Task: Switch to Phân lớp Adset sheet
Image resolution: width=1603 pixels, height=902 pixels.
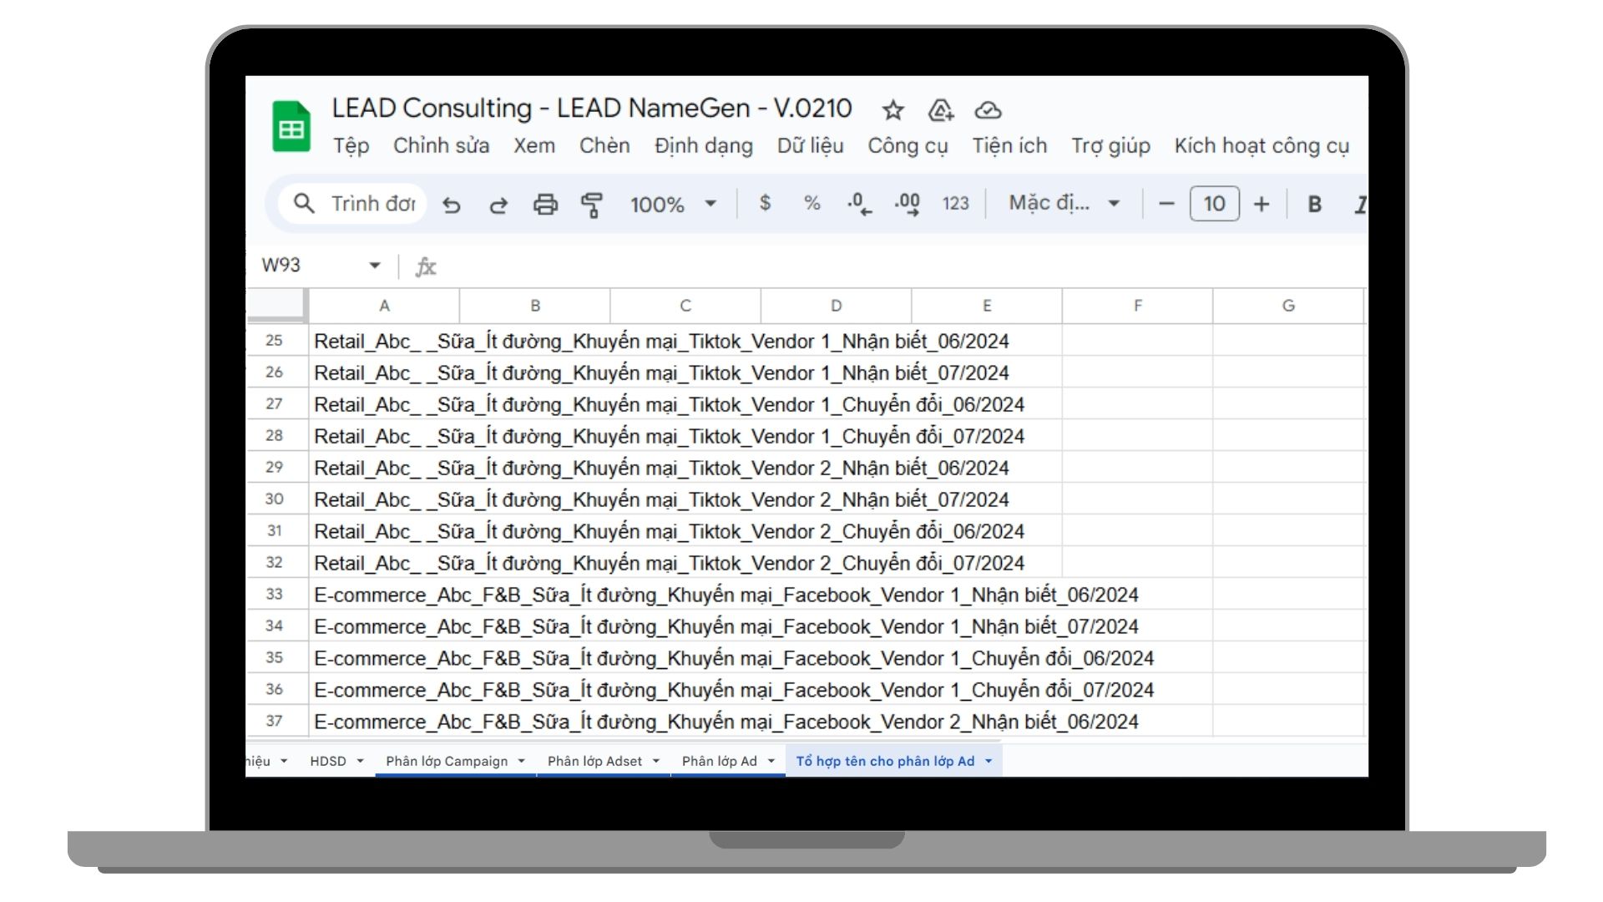Action: coord(594,761)
